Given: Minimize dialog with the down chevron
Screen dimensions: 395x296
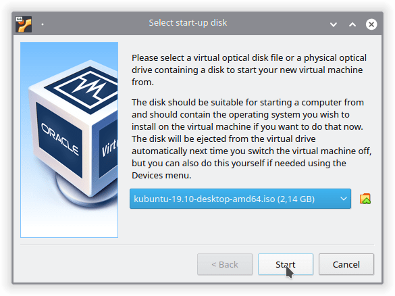Looking at the screenshot, I should point(334,24).
